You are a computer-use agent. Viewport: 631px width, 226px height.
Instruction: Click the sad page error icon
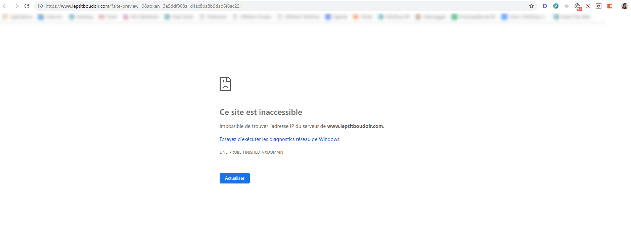pos(225,84)
